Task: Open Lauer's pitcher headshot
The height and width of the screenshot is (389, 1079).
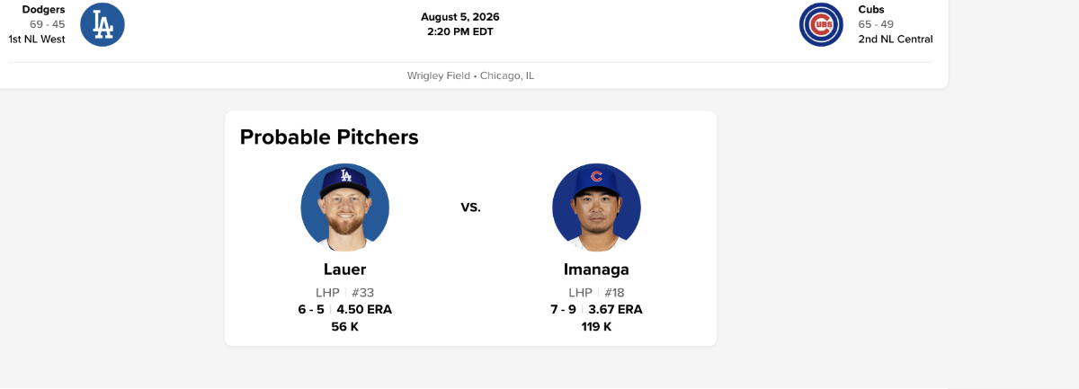Action: click(x=345, y=208)
